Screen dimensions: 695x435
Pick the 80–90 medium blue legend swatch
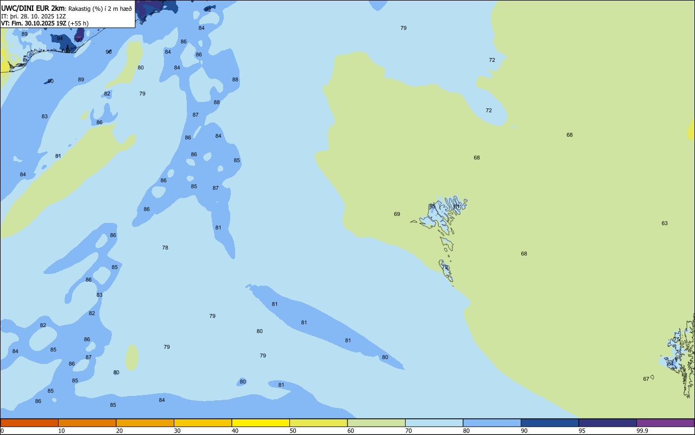[x=492, y=423]
